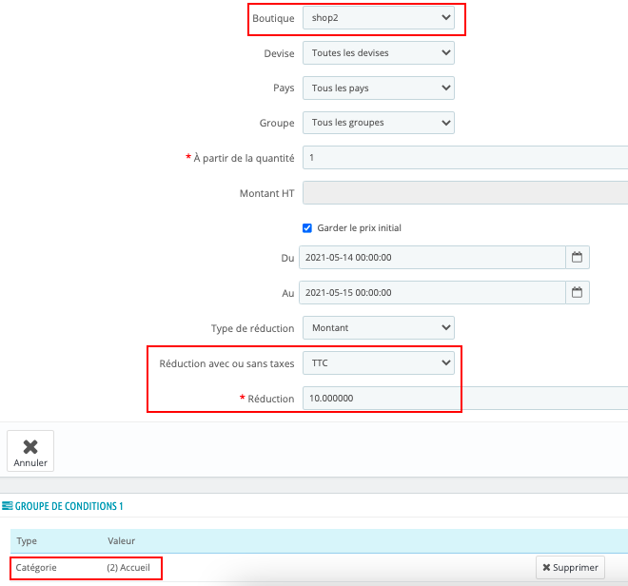
Task: Open calendar picker for 'Du' date
Action: (578, 258)
